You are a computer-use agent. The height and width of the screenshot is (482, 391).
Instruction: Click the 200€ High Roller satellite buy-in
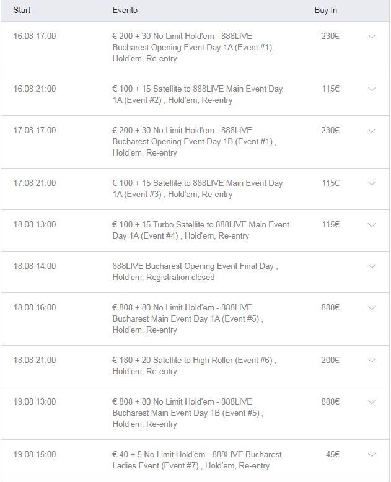pyautogui.click(x=330, y=360)
